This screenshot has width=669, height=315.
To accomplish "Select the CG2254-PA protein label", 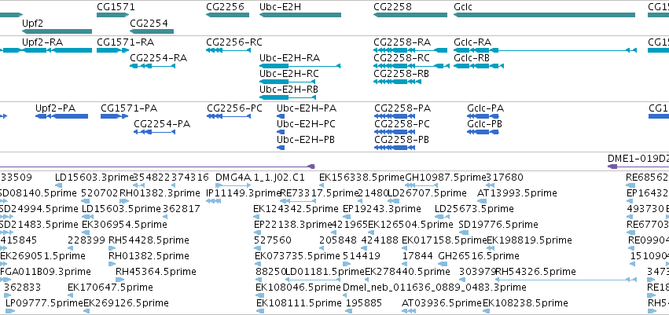I will pyautogui.click(x=162, y=124).
